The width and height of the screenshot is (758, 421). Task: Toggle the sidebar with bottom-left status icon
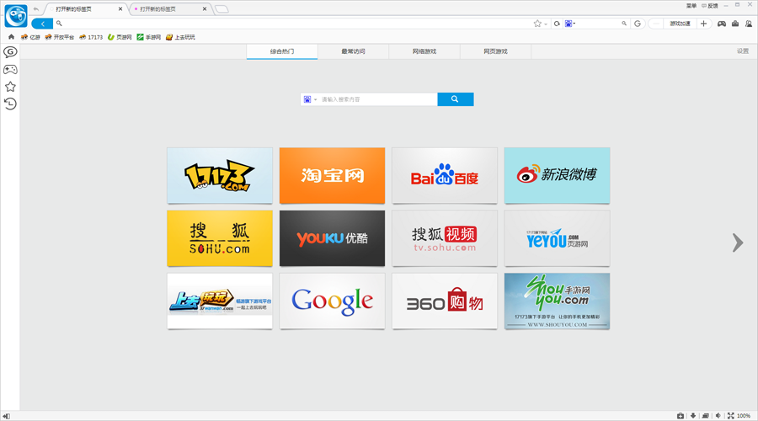pyautogui.click(x=7, y=415)
